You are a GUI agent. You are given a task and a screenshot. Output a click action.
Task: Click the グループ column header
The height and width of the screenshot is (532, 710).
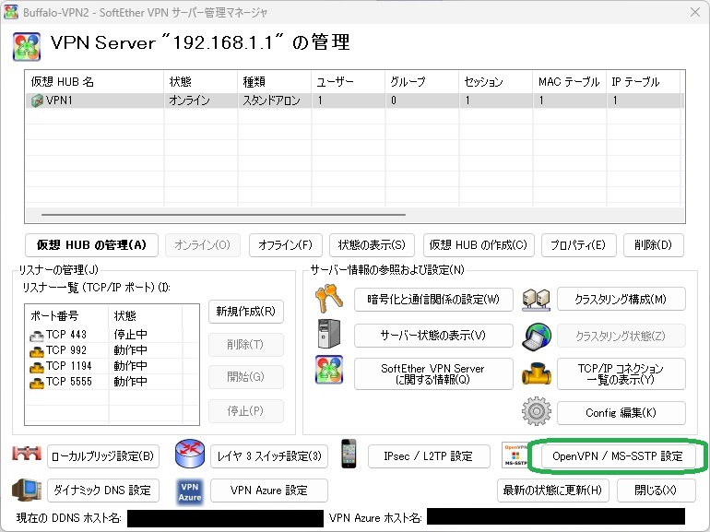click(422, 82)
